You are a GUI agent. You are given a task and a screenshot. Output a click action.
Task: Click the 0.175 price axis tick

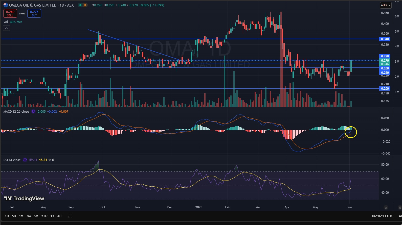pos(385,101)
